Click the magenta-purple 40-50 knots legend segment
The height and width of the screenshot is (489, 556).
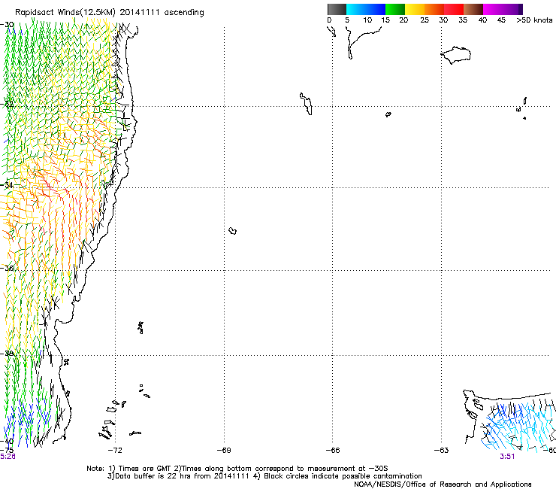tap(503, 9)
